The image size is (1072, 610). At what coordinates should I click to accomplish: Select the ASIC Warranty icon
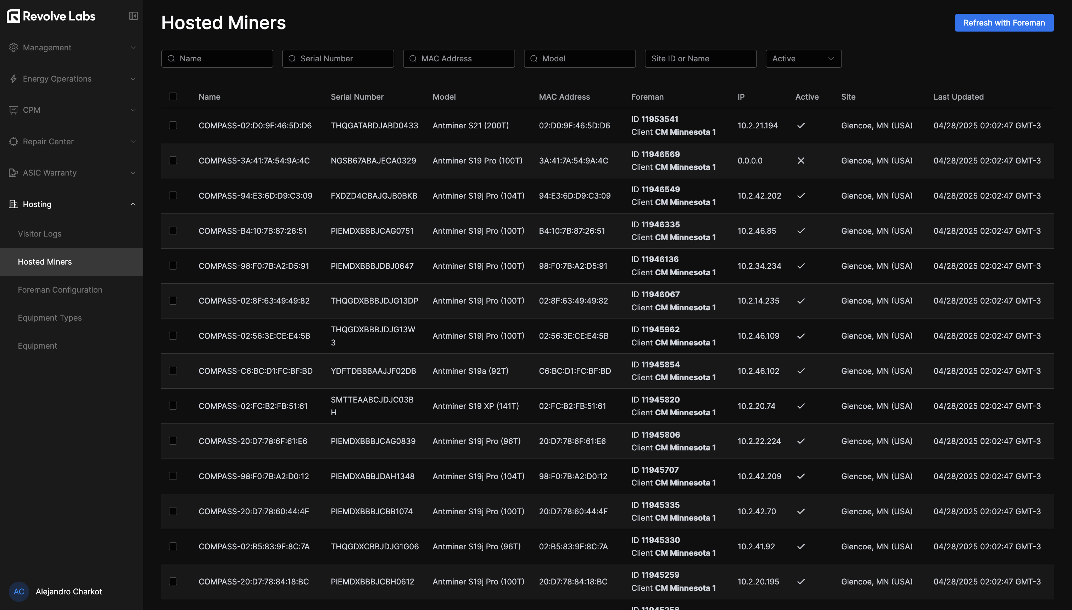pos(13,173)
